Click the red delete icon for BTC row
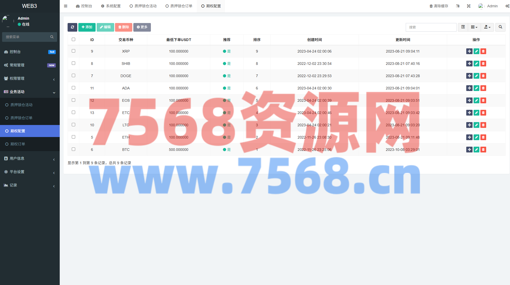Image resolution: width=510 pixels, height=285 pixels. click(x=483, y=150)
